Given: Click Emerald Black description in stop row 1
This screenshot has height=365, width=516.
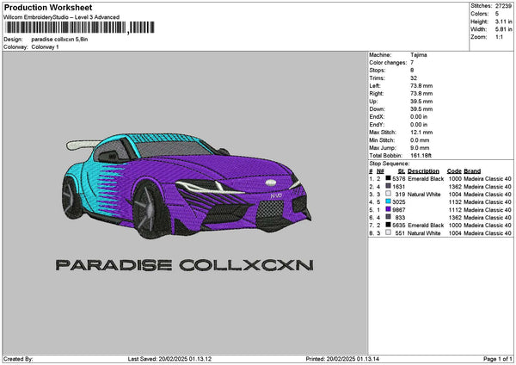Looking at the screenshot, I should coord(426,178).
